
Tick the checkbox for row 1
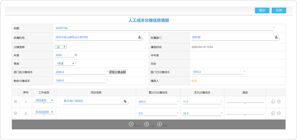16,101
